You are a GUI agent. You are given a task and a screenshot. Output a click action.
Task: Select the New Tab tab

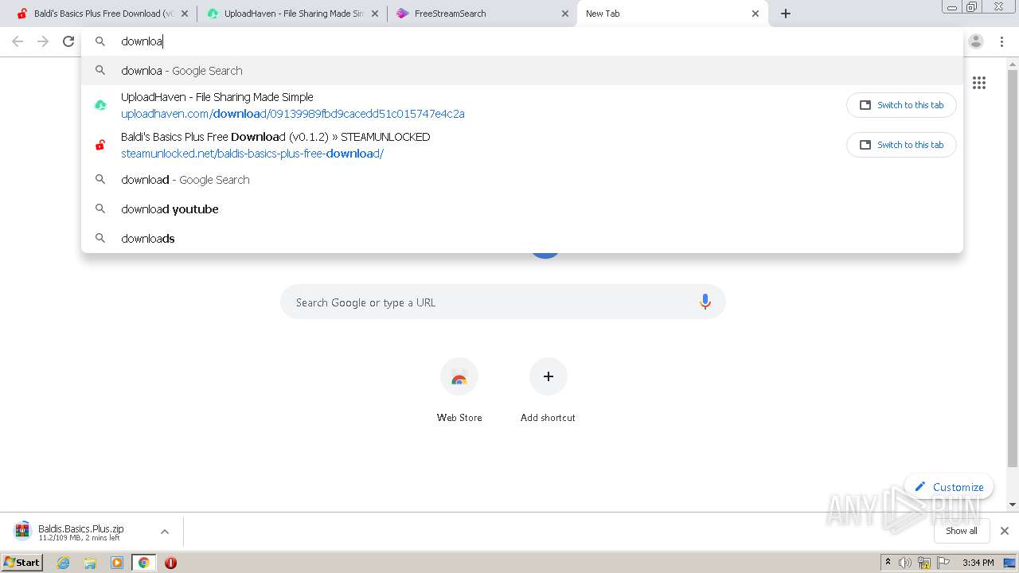coord(672,14)
